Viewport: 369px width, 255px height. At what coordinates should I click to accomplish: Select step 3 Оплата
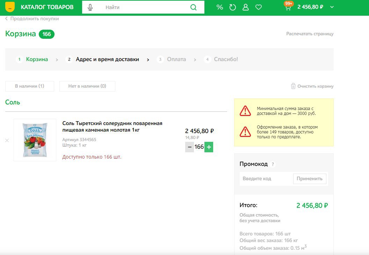[171, 59]
